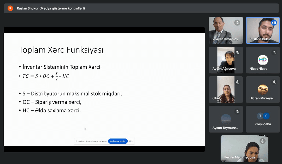The width and height of the screenshot is (282, 164).
Task: Open Ruslan Shukur media display controls bar
Action: [x=141, y=8]
